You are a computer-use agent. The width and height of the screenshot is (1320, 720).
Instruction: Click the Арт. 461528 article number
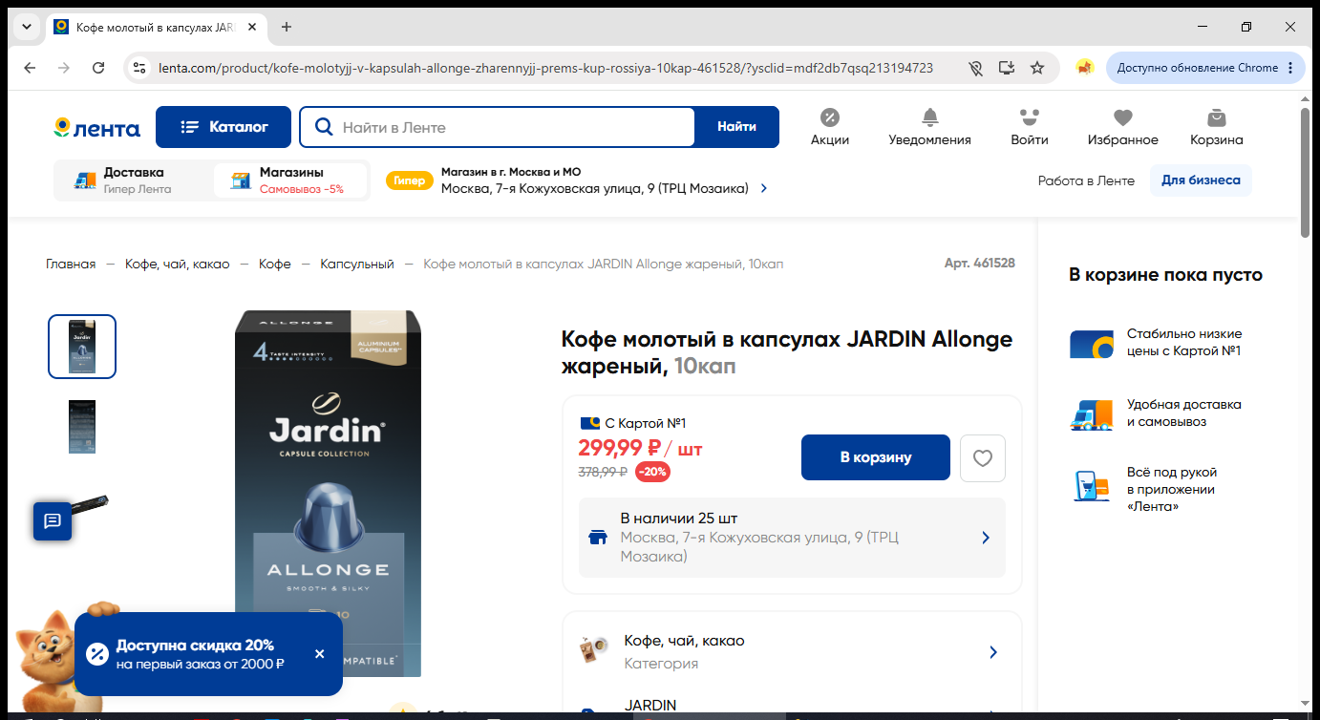click(979, 263)
